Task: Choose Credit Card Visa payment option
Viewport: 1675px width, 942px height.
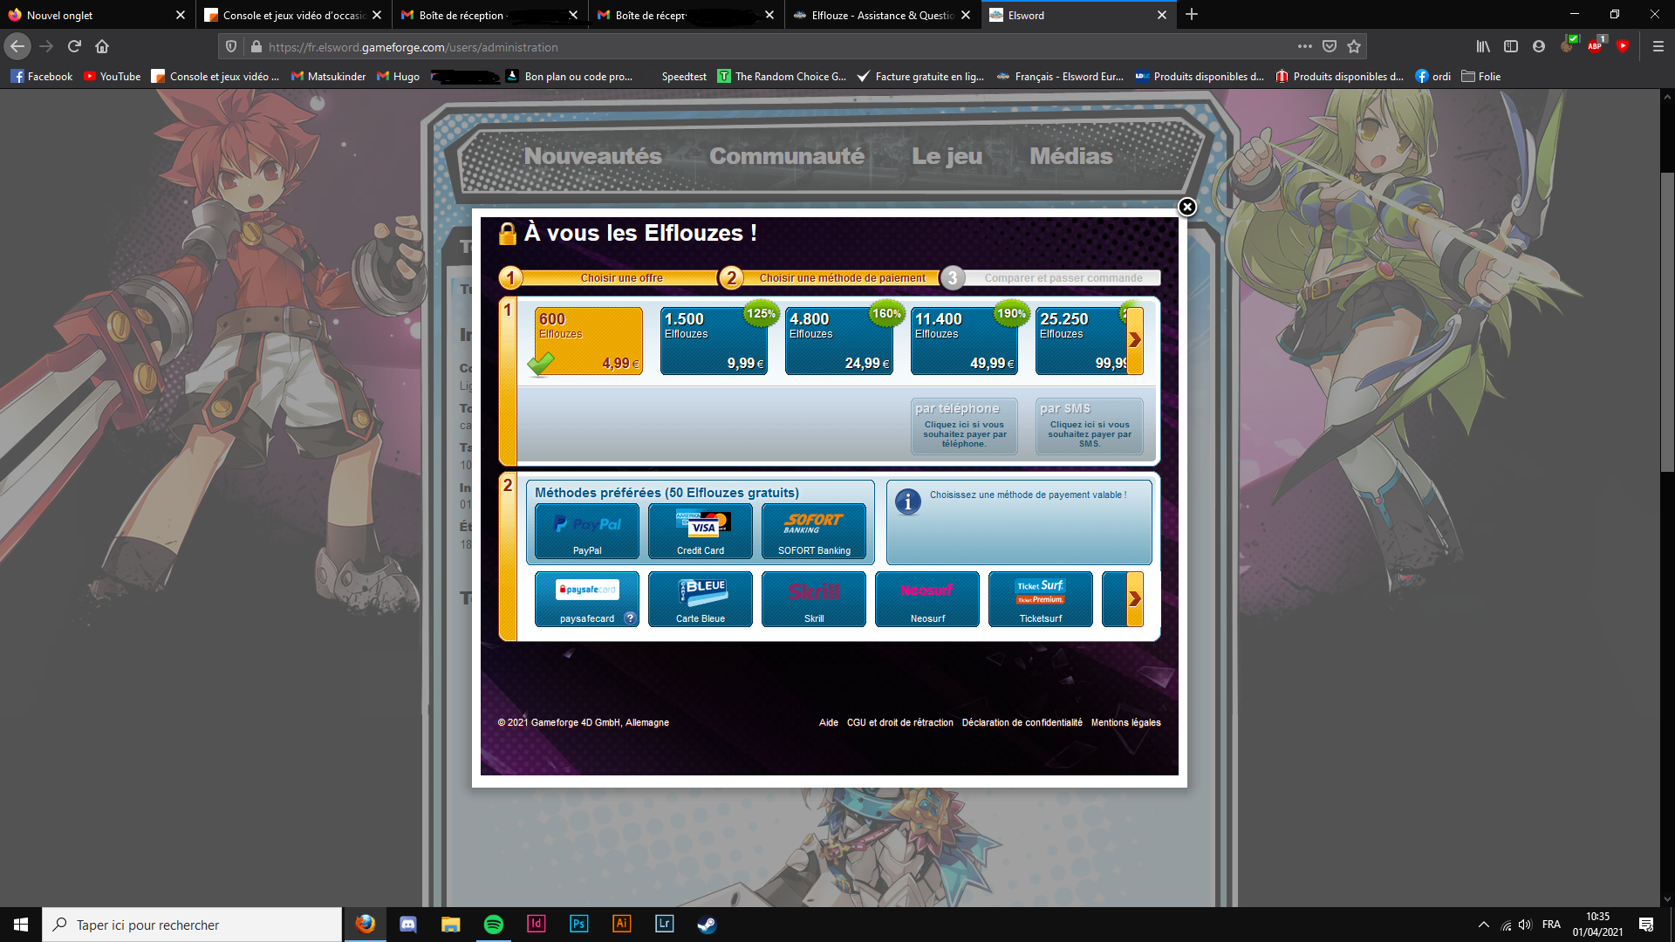Action: point(700,530)
